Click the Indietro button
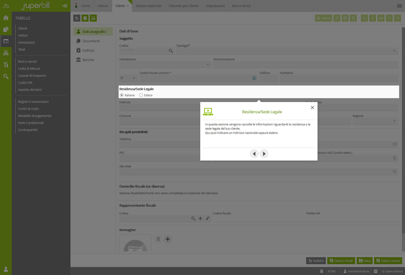 tap(316, 261)
